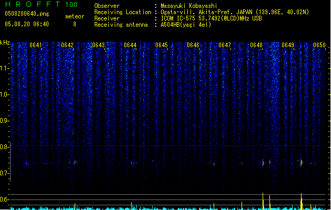Click the 'Observer' field label
Viewport: 331px width, 210px height.
[107, 6]
